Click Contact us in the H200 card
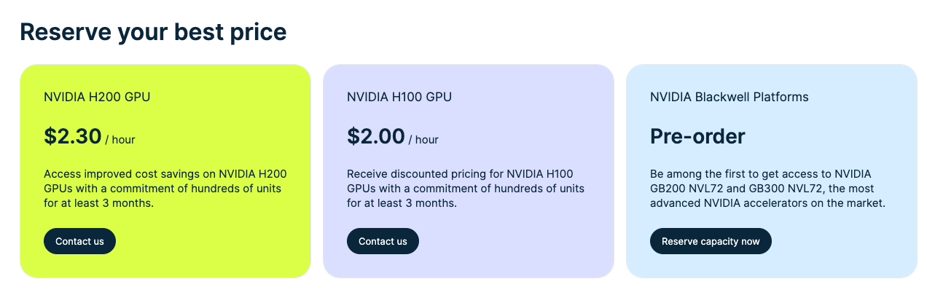Screen dimensions: 927x295 coord(79,241)
